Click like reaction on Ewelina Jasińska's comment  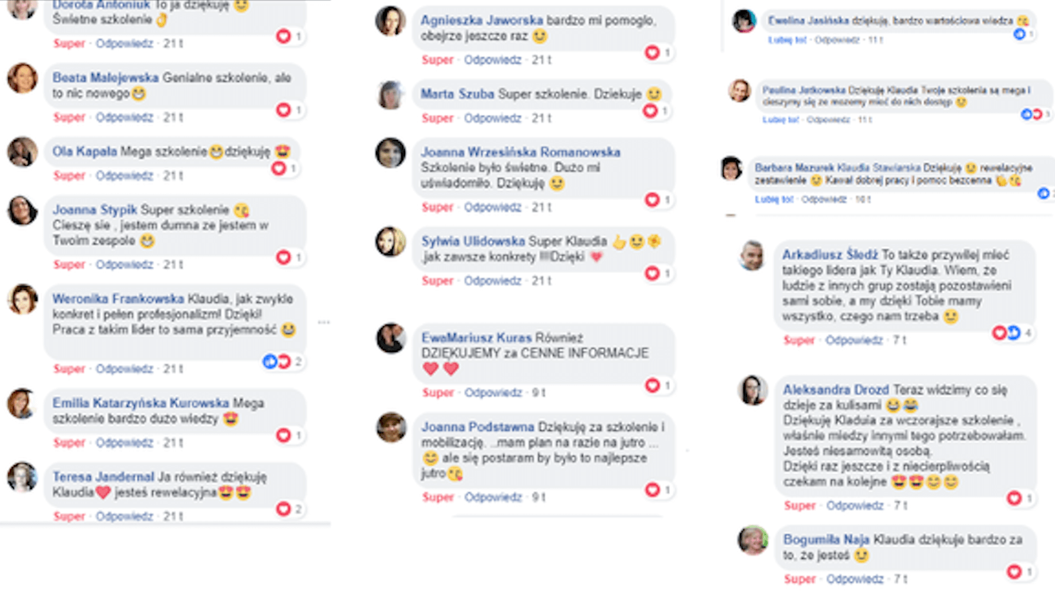pyautogui.click(x=1019, y=34)
